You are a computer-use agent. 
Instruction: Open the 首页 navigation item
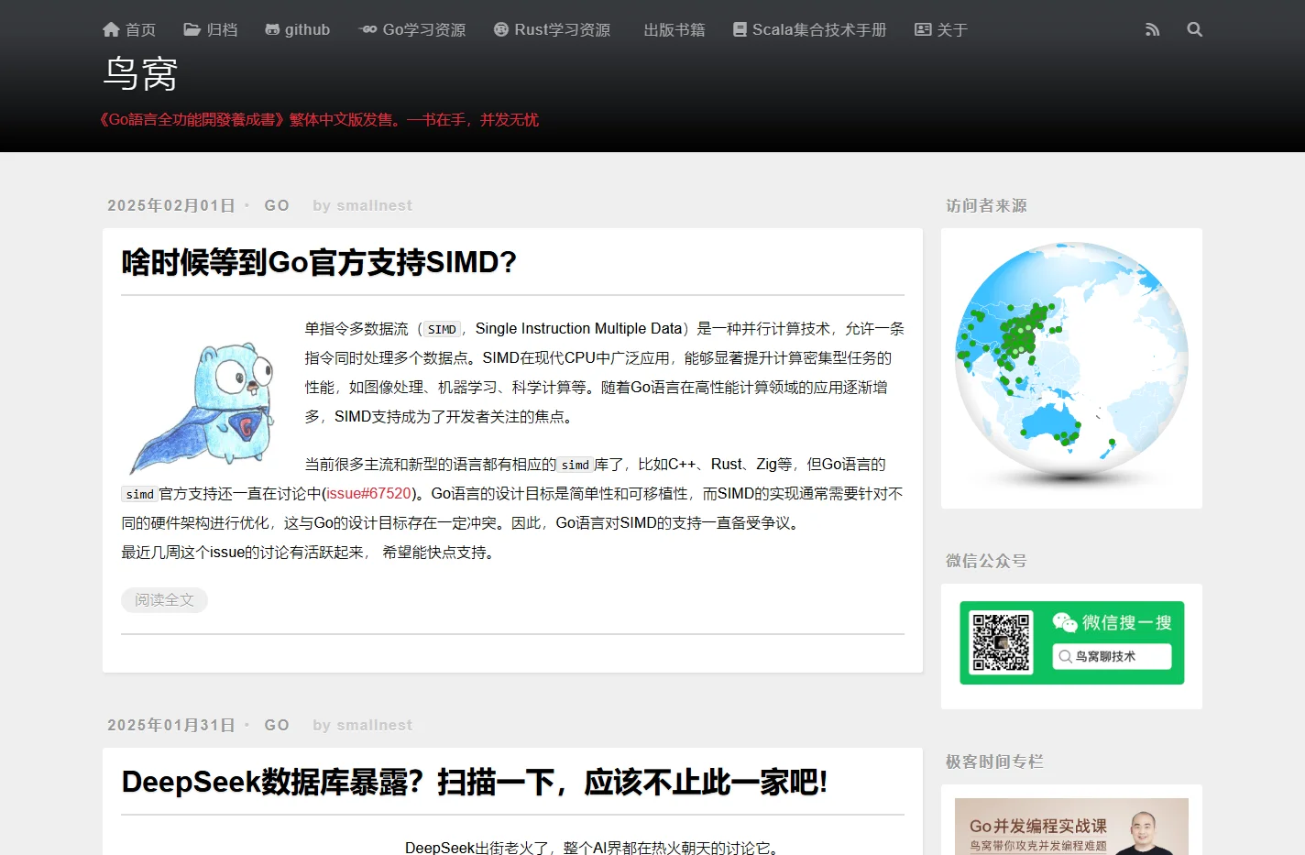129,29
